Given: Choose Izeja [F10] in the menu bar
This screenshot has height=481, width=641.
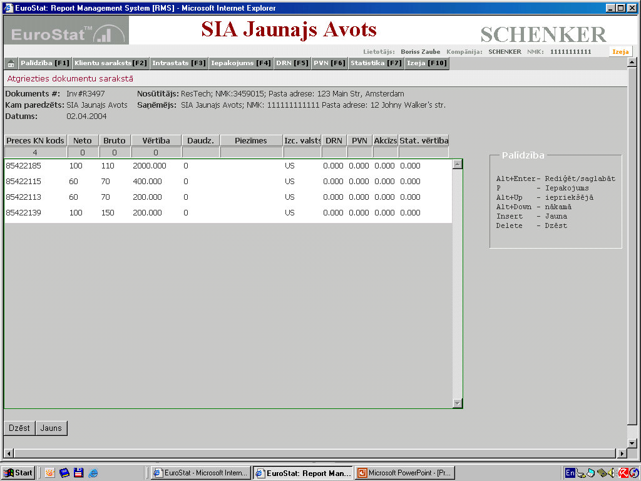Looking at the screenshot, I should [x=427, y=63].
